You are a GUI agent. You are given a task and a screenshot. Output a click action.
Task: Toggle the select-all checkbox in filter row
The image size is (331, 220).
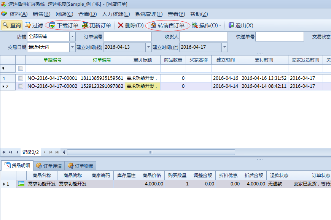21,68
